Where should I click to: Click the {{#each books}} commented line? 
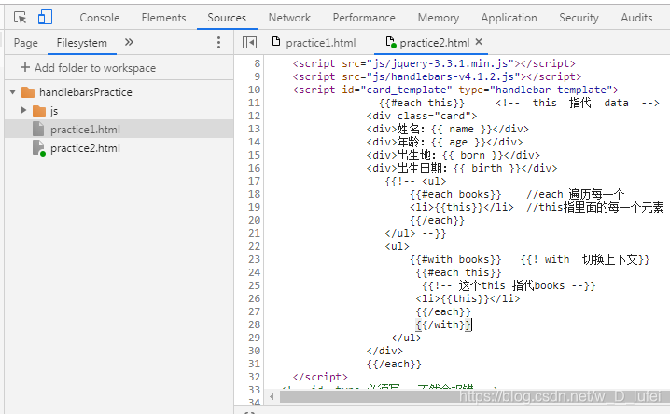pos(455,194)
